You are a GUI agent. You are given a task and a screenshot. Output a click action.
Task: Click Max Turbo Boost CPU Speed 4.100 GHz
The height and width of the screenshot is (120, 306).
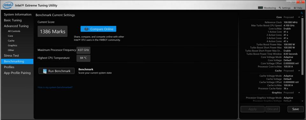coord(289,25)
